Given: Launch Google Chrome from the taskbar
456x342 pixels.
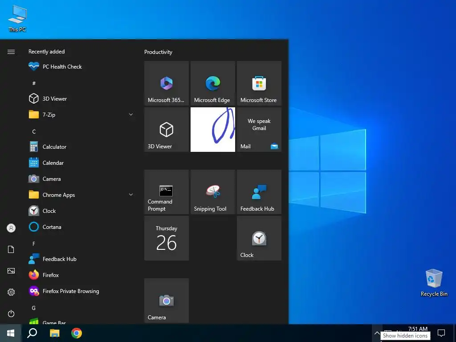Looking at the screenshot, I should coord(77,333).
